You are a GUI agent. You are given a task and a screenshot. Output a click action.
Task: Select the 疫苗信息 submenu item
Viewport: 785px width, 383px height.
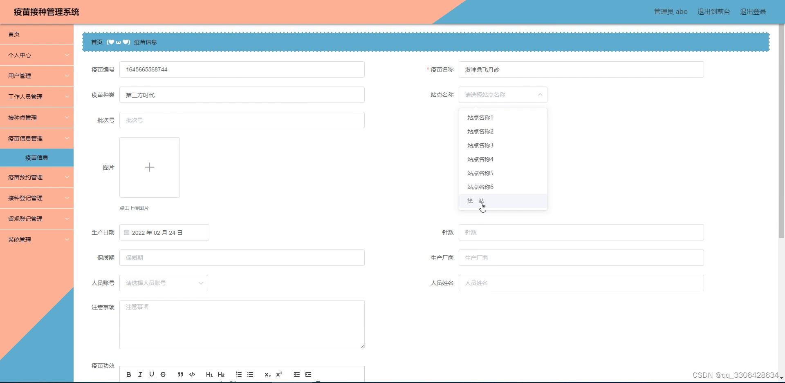tap(37, 158)
